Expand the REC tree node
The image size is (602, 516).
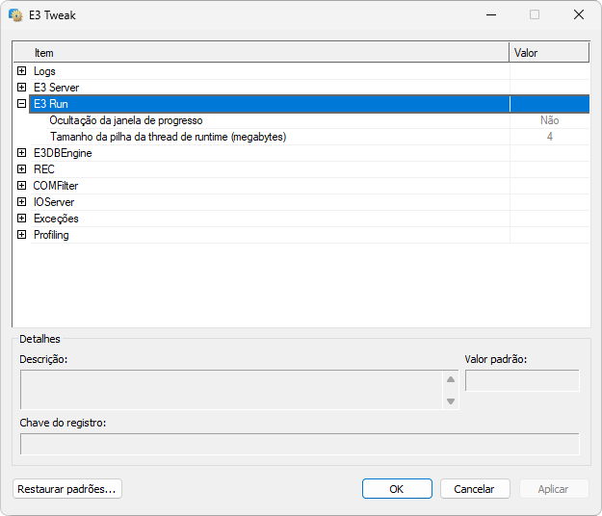coord(22,169)
